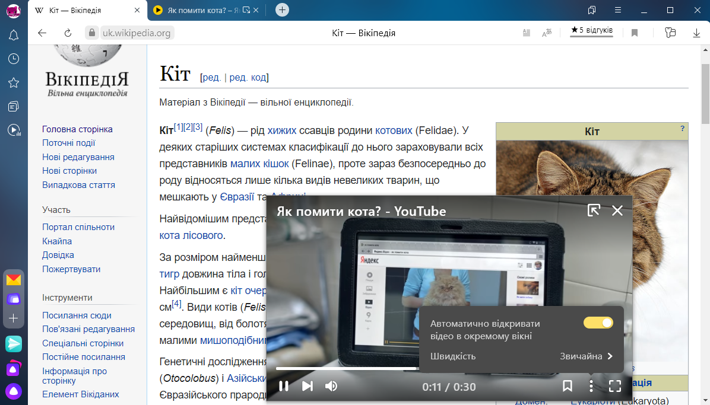Follow the хижих link
This screenshot has height=405, width=710.
point(281,130)
